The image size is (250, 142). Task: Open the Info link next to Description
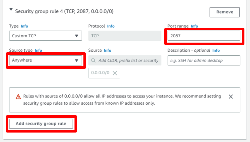216,50
